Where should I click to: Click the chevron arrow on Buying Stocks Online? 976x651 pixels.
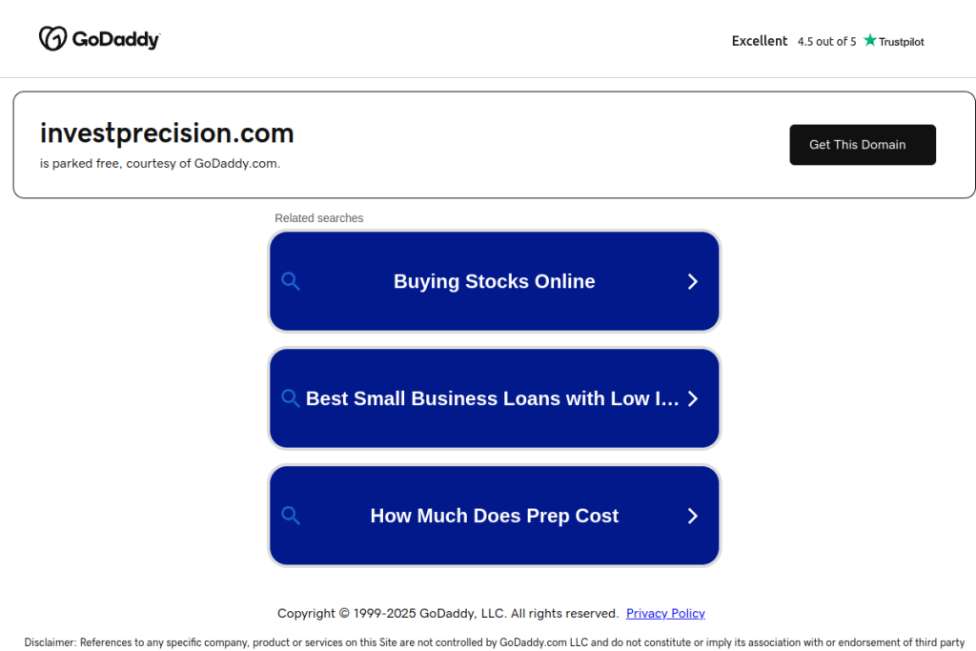click(693, 281)
